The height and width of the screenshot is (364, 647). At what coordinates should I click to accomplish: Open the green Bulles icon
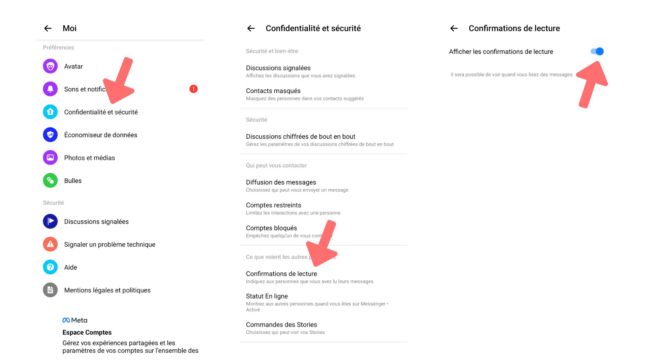tap(50, 181)
